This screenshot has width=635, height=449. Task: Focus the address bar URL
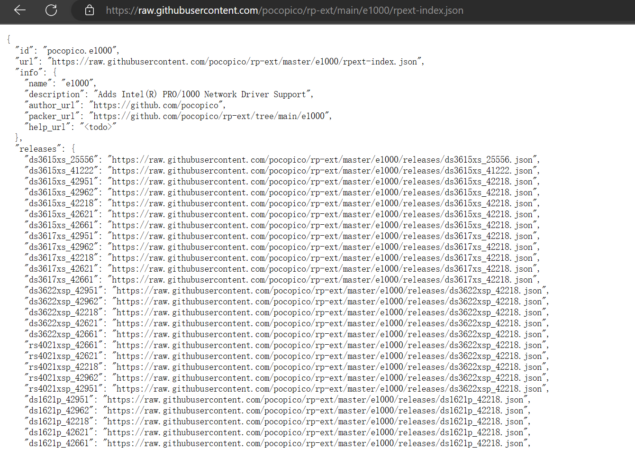coord(284,10)
